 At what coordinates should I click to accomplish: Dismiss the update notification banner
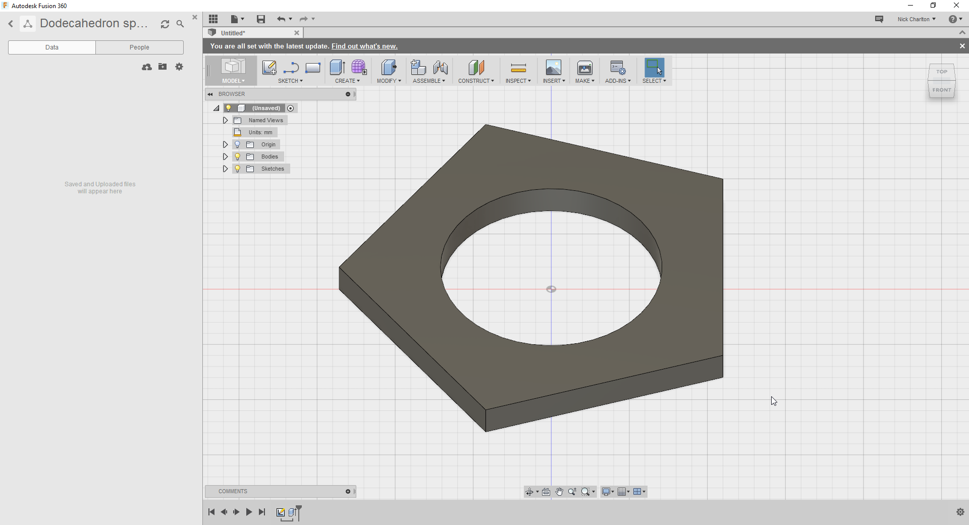[x=962, y=46]
